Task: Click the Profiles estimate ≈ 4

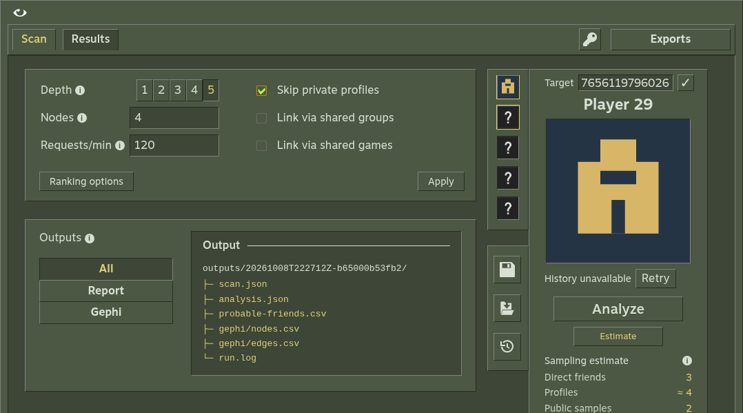Action: [684, 392]
